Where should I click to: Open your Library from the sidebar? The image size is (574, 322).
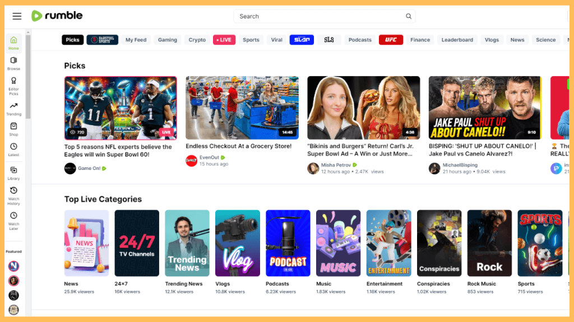13,172
